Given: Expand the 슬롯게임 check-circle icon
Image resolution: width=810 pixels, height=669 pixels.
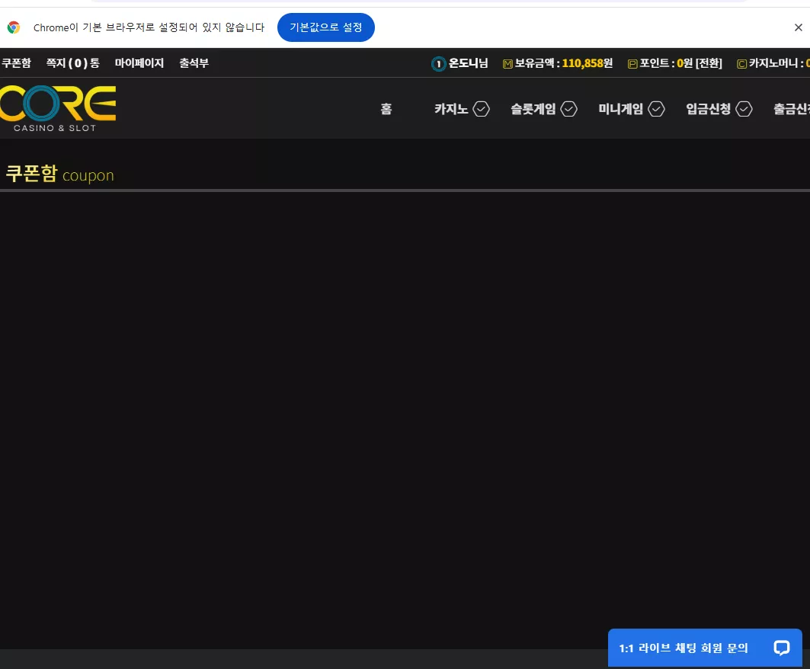Looking at the screenshot, I should click(568, 109).
